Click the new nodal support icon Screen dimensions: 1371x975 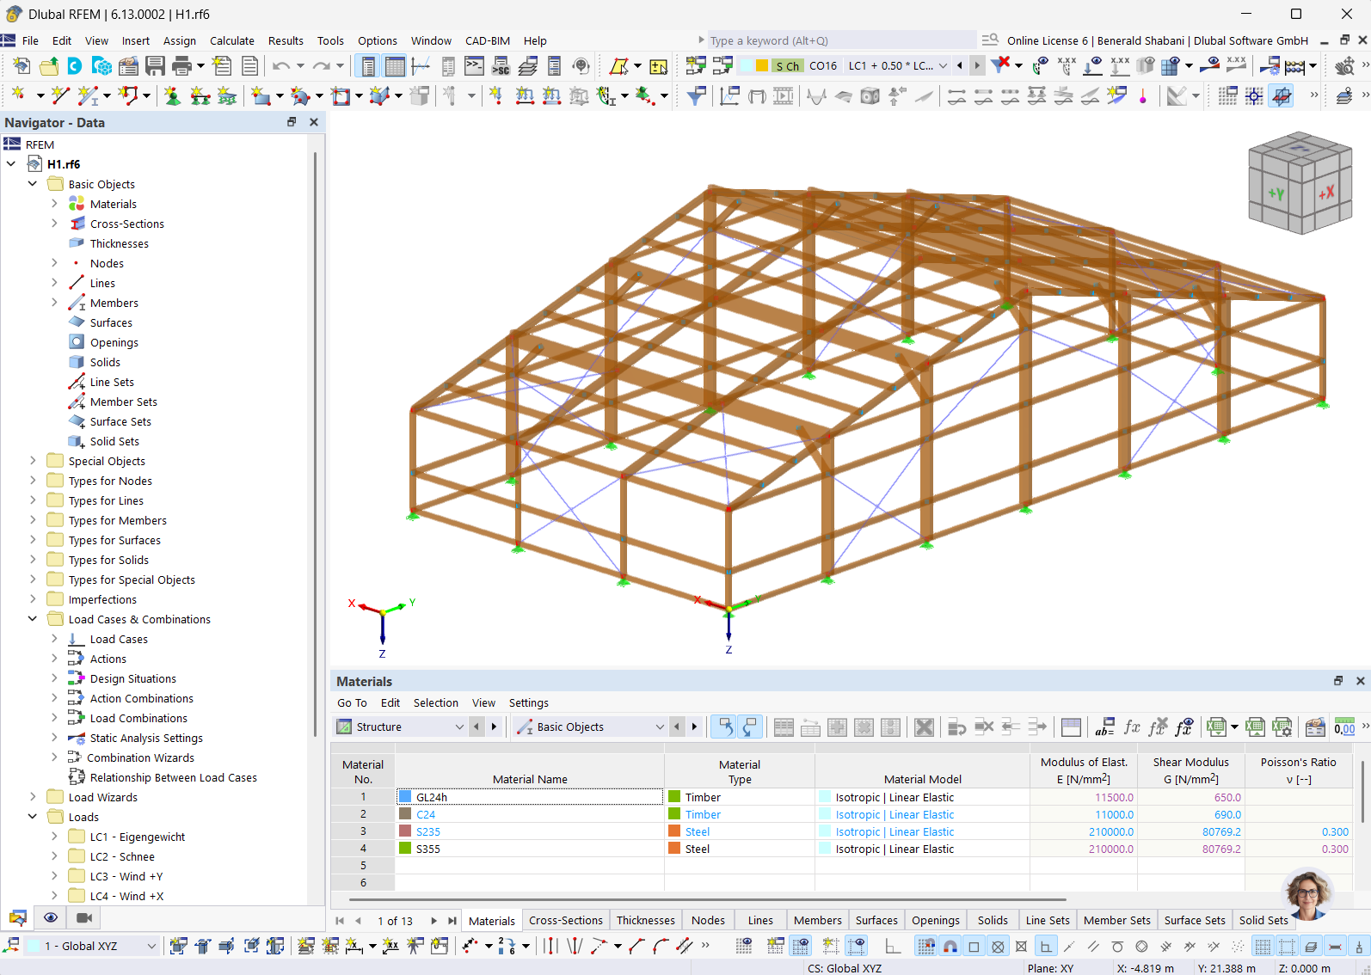173,95
